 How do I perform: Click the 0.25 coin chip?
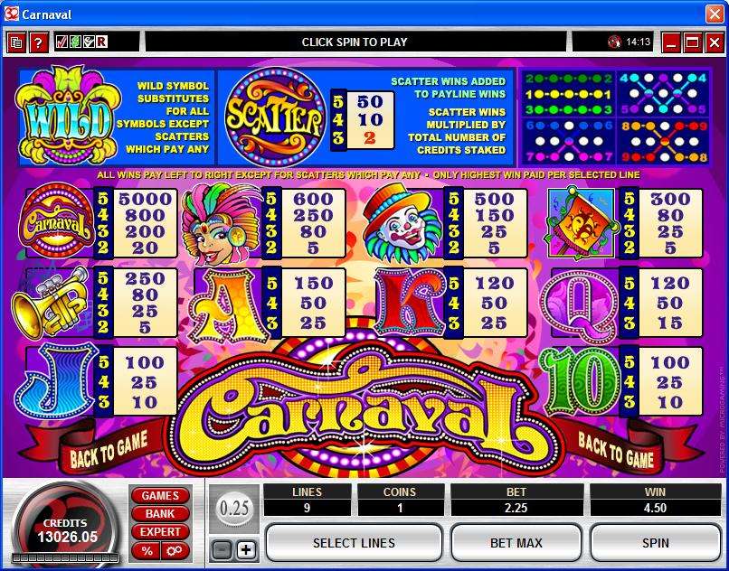point(234,509)
